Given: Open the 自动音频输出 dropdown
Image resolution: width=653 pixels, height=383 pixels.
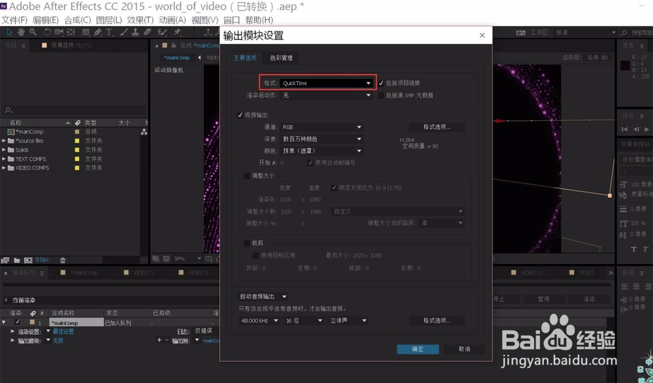Looking at the screenshot, I should pos(263,296).
